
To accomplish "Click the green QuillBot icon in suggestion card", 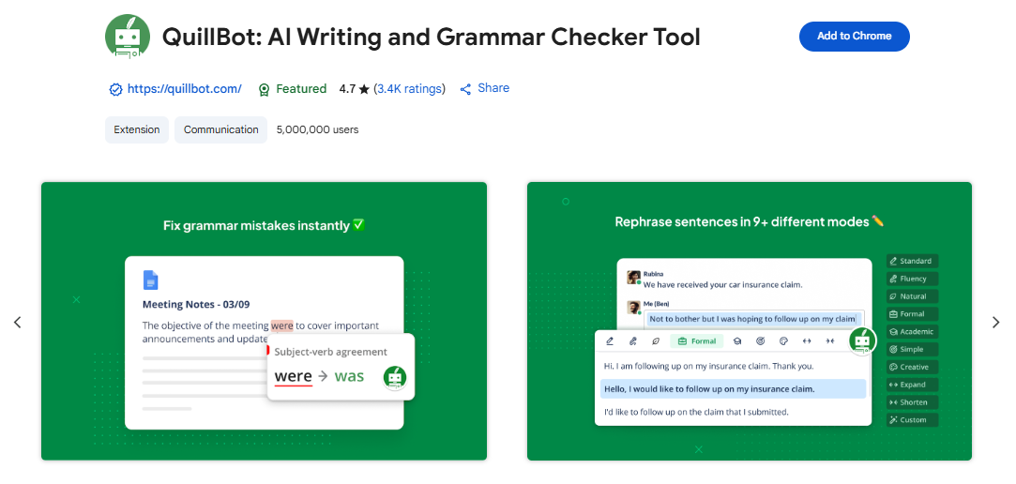I will [395, 377].
